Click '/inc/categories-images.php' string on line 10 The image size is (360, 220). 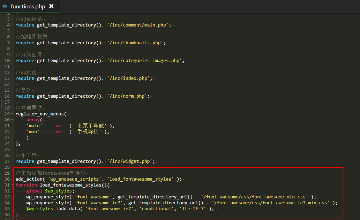144,60
